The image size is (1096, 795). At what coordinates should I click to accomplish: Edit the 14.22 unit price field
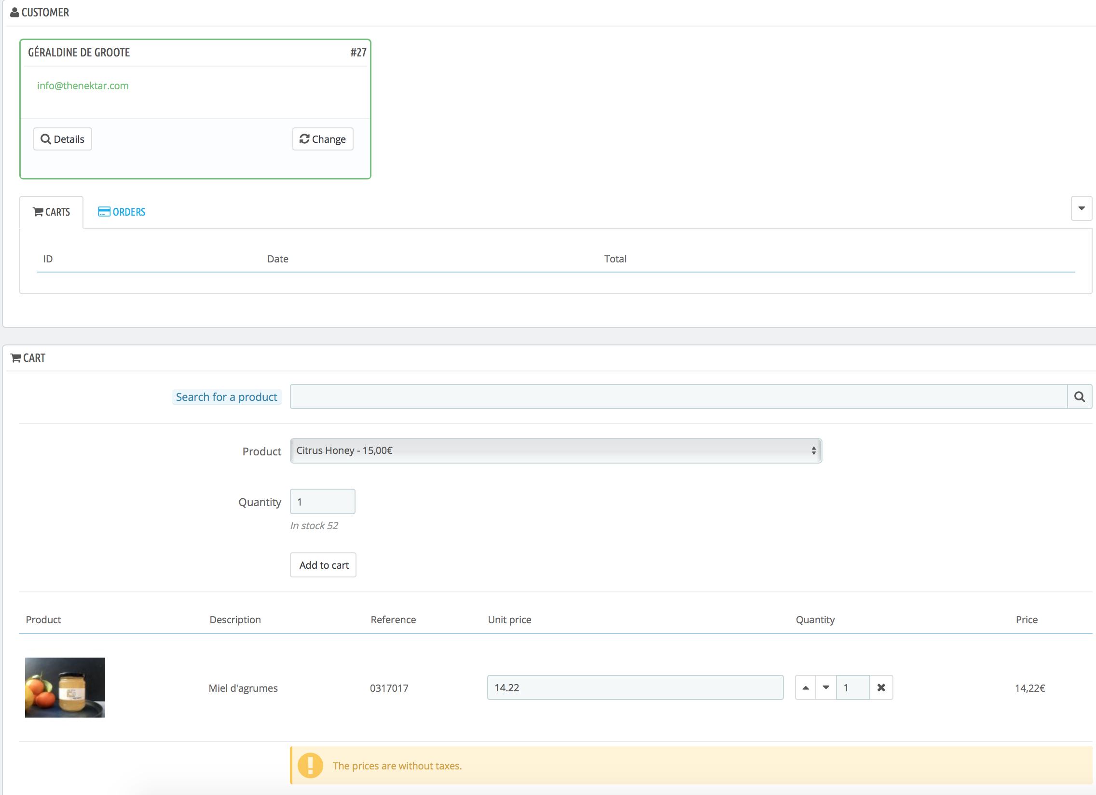[635, 687]
